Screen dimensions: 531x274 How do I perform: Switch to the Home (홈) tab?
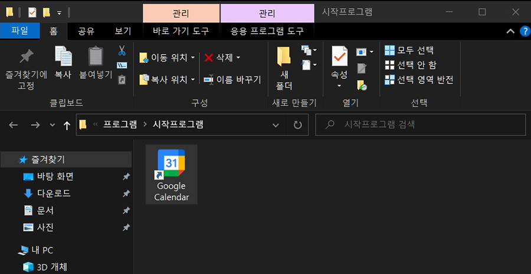(x=54, y=31)
